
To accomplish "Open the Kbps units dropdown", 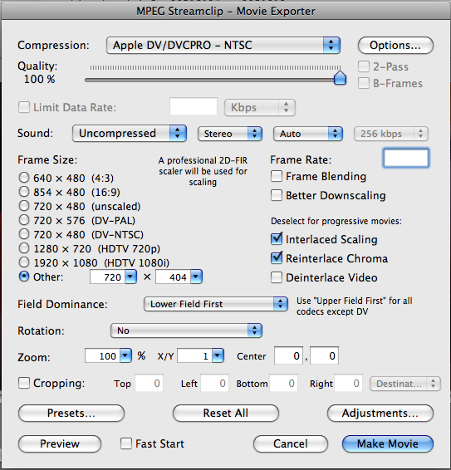I will [x=260, y=107].
